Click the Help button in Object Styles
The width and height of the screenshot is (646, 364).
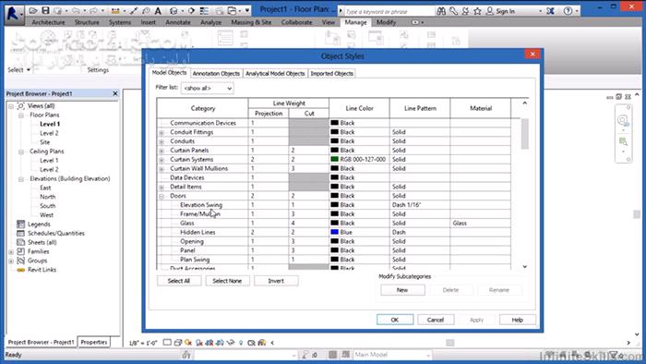click(518, 320)
